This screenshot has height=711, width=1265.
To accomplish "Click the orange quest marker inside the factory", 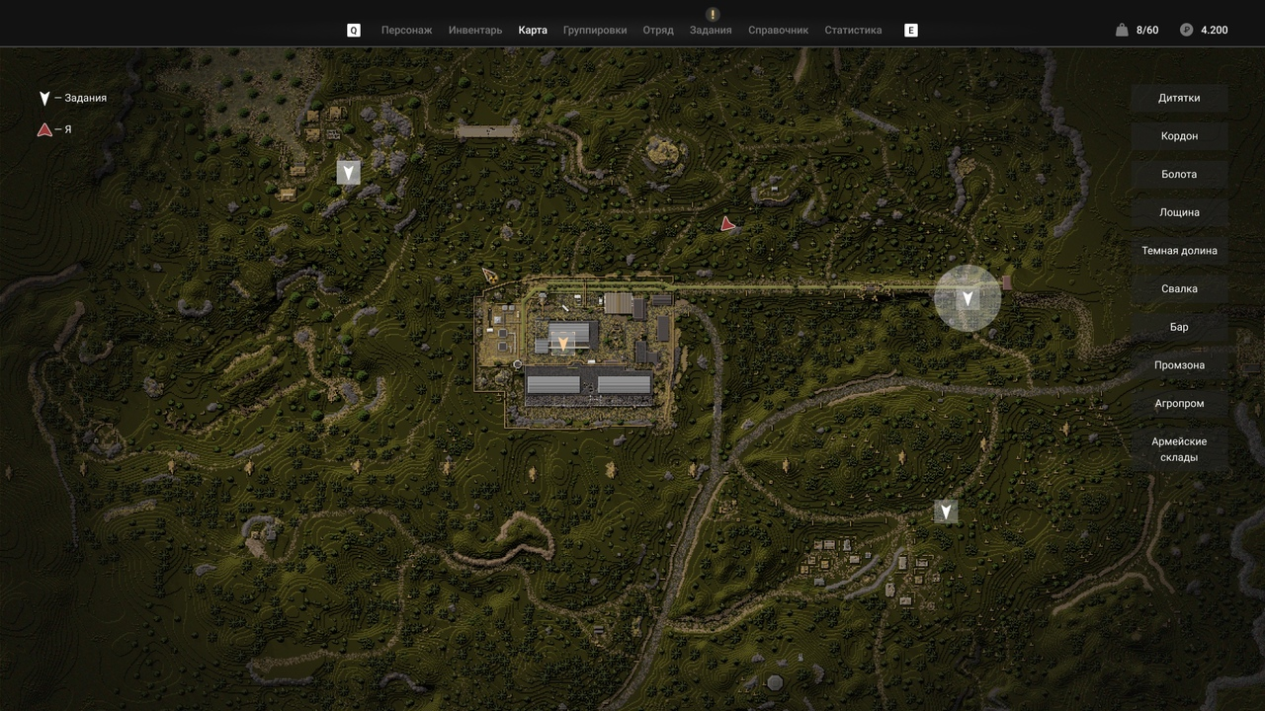I will tap(563, 344).
